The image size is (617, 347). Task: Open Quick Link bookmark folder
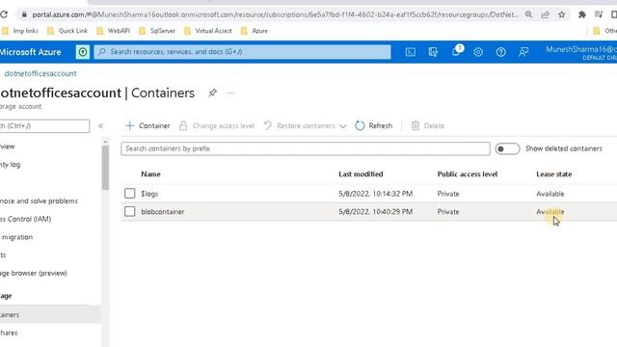pos(67,31)
